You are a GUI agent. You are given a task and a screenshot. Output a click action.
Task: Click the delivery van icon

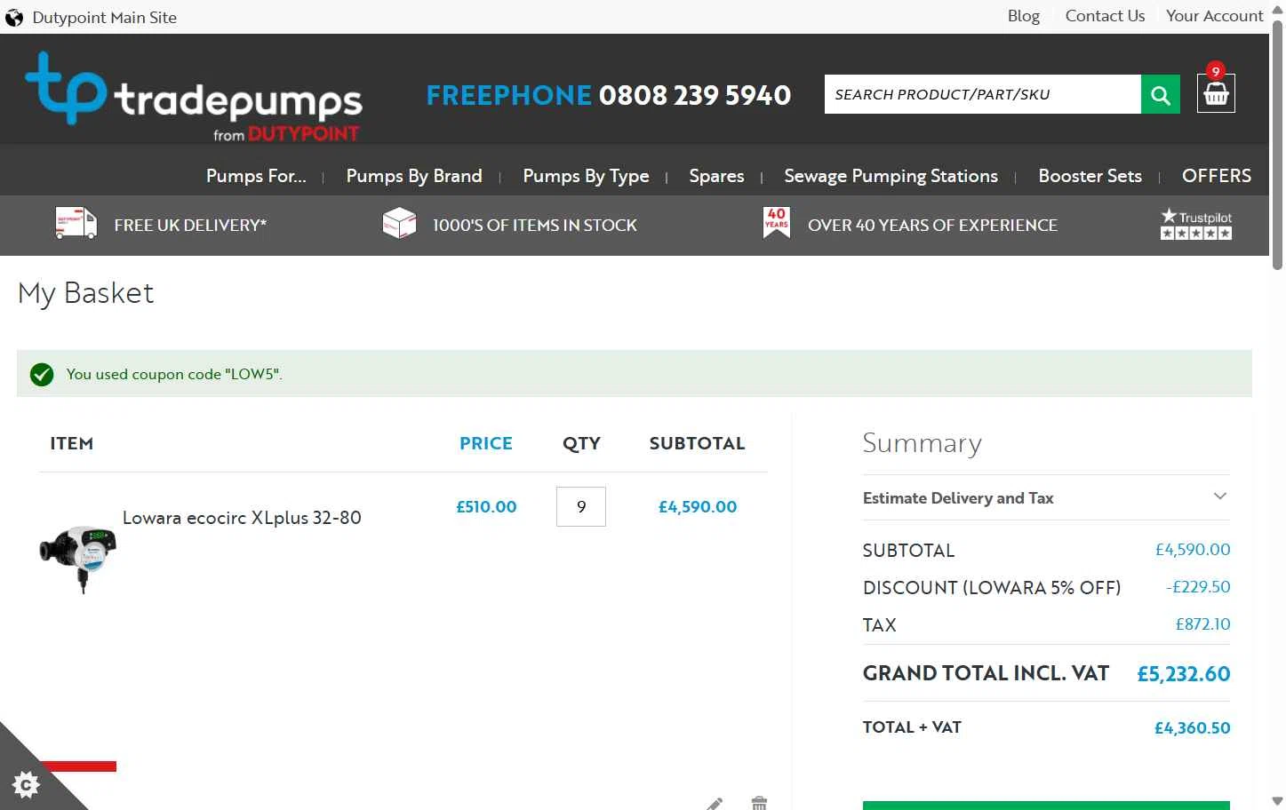tap(76, 223)
